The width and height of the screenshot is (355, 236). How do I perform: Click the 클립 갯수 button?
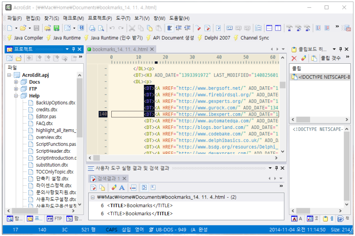(331, 58)
